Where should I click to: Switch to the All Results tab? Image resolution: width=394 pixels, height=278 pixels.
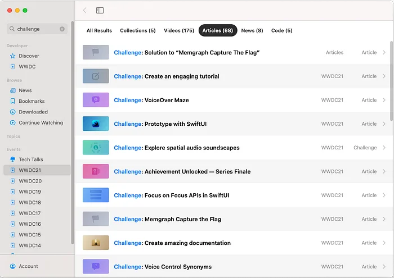(x=99, y=30)
